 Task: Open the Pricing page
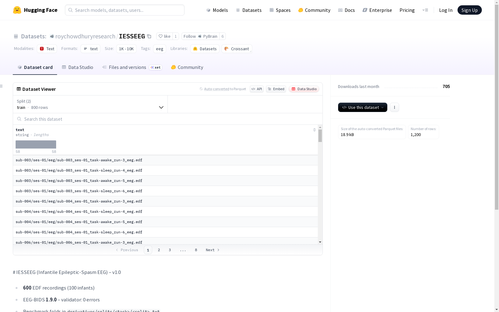pyautogui.click(x=407, y=10)
